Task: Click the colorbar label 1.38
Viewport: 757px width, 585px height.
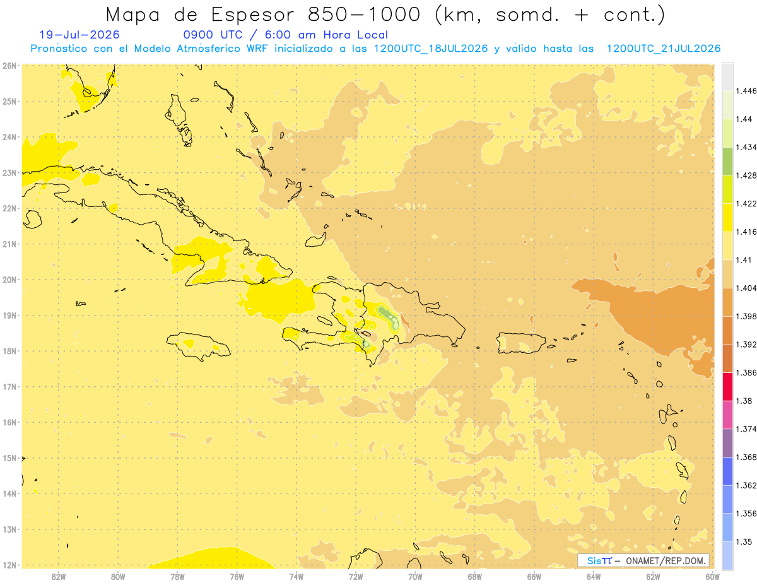Action: point(745,401)
